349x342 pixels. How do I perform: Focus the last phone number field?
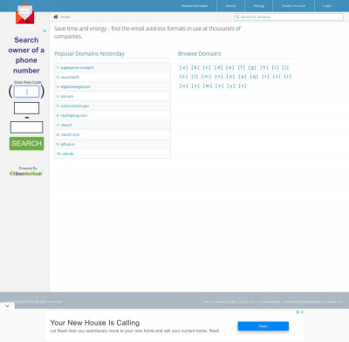(26, 127)
